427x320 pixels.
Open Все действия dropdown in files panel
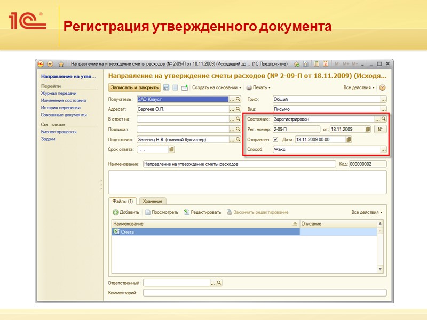click(367, 212)
